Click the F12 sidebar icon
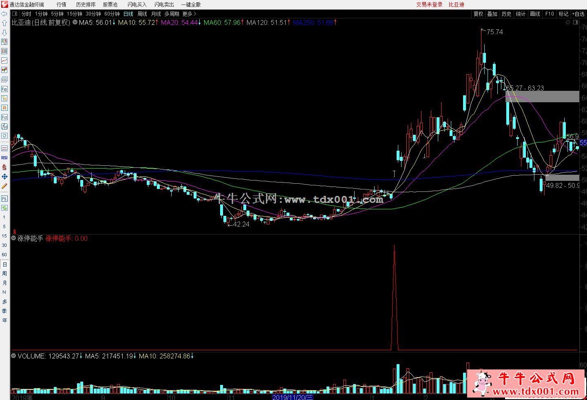The width and height of the screenshot is (587, 400). [4, 117]
